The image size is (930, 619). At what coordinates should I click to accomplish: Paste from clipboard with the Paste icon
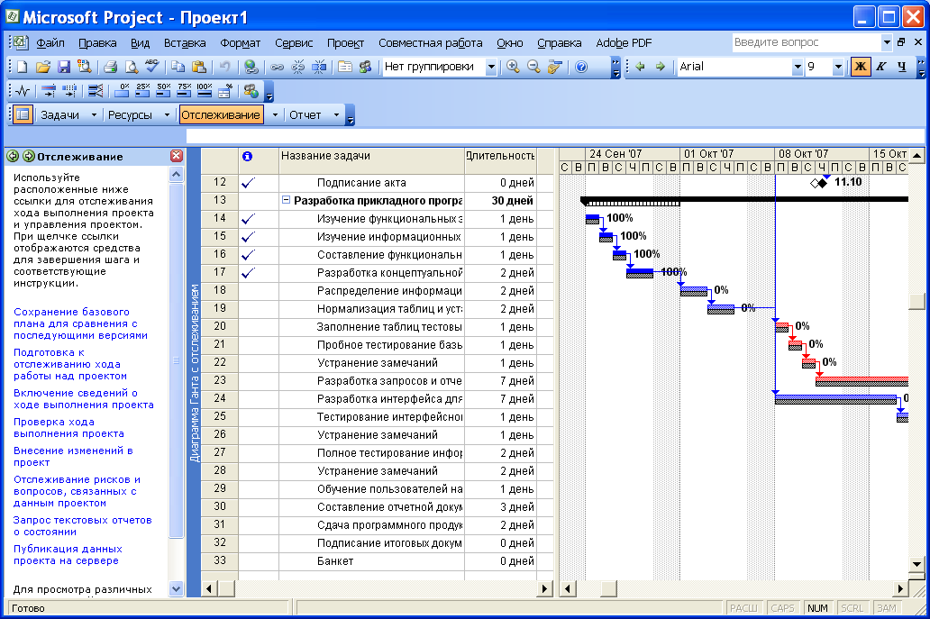pos(199,67)
